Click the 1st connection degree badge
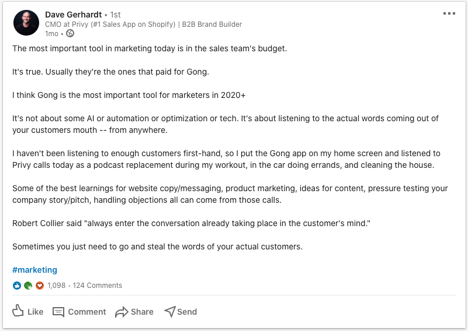The width and height of the screenshot is (468, 331). (115, 15)
